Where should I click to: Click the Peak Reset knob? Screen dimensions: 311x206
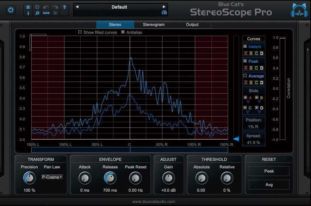click(135, 178)
